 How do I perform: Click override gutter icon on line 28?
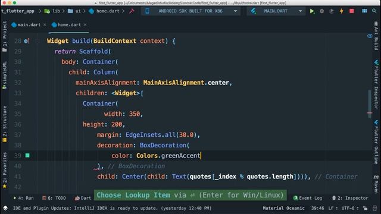(x=26, y=41)
